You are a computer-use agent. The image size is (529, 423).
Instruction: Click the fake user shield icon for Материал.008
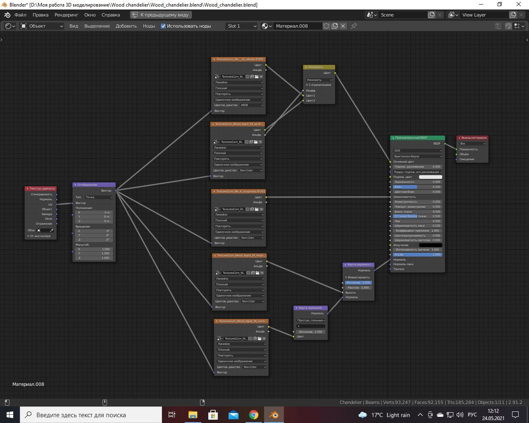click(x=326, y=26)
